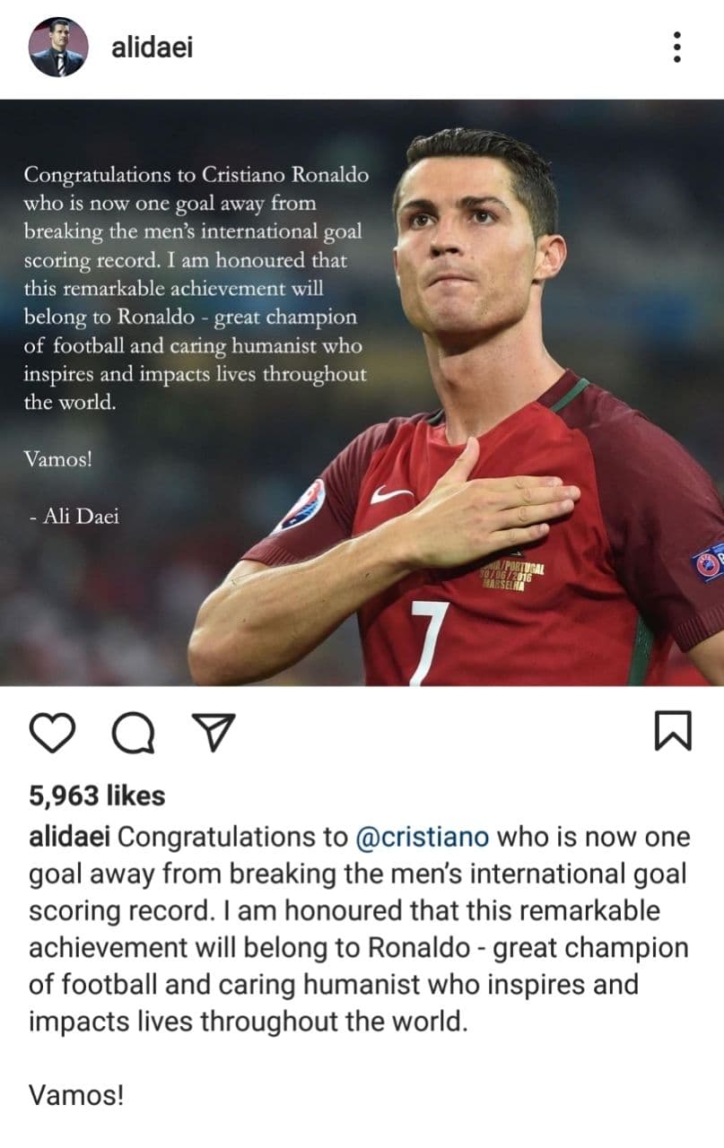
Task: Tap the Nike swoosh logo on the shirt
Action: point(392,493)
